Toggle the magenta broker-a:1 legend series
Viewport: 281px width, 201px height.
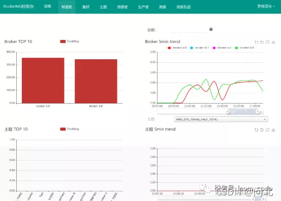coord(222,48)
